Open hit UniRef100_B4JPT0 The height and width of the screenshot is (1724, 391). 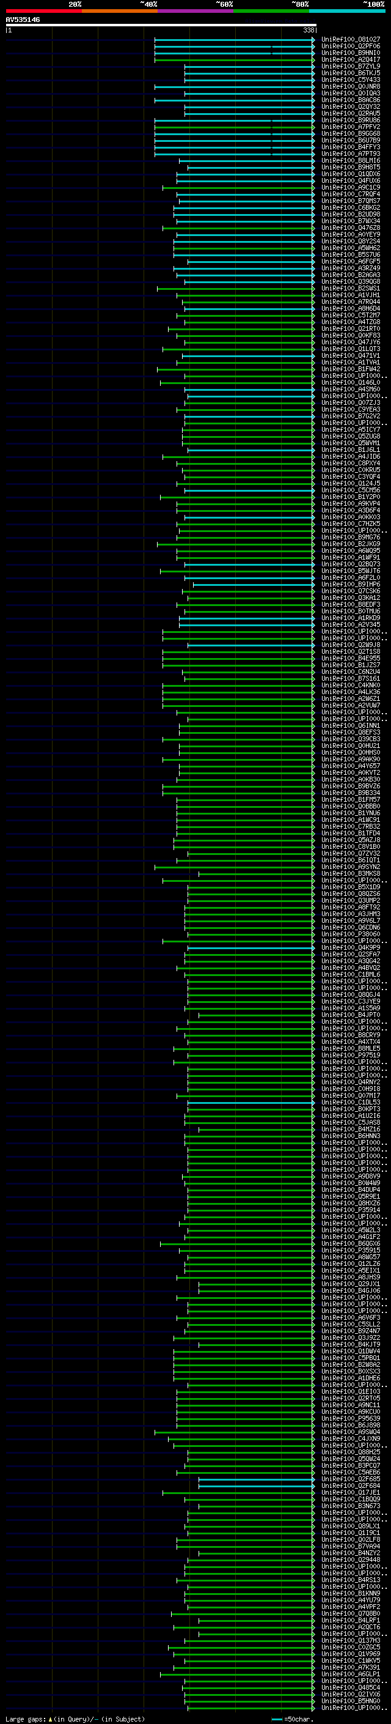pos(351,1015)
